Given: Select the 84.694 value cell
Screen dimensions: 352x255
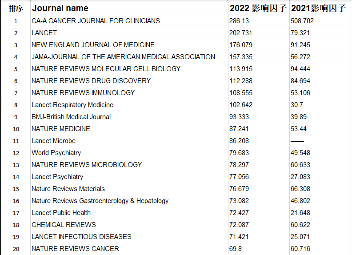Looking at the screenshot, I should [320, 79].
